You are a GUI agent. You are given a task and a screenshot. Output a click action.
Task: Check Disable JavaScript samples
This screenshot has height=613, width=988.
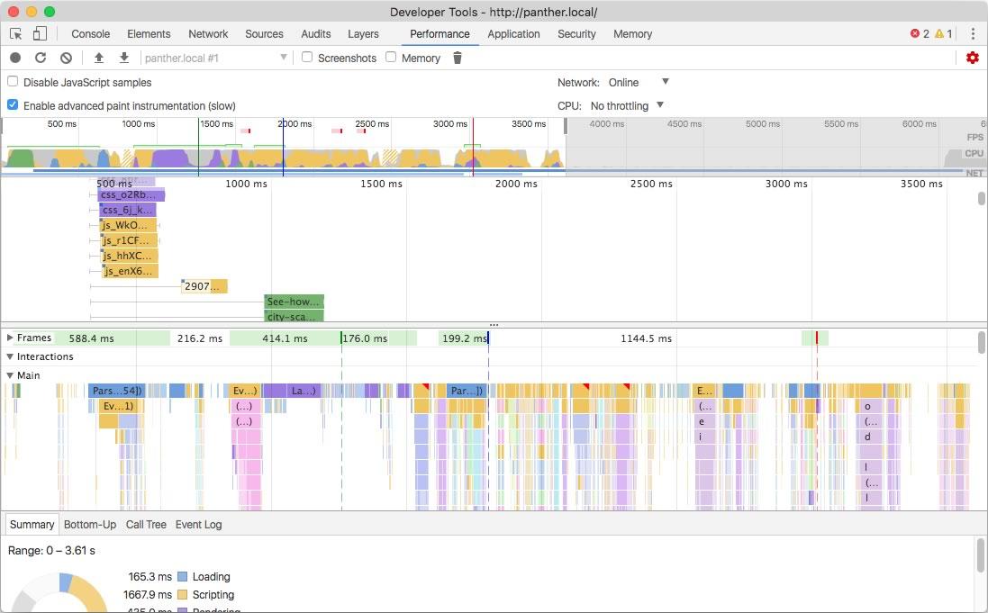[13, 82]
